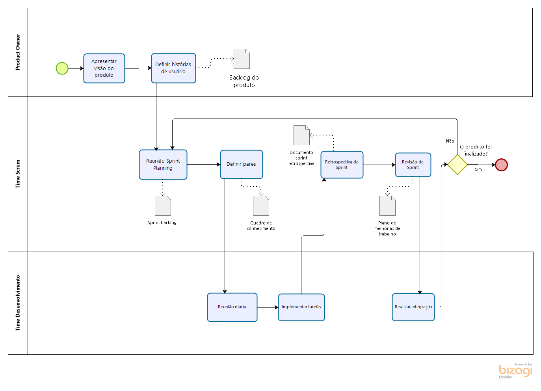The height and width of the screenshot is (391, 541).
Task: Click the 'O produto foi finalizado?' label
Action: [476, 150]
